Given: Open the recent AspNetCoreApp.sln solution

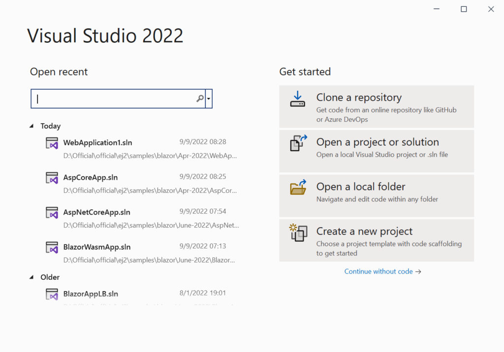Looking at the screenshot, I should (96, 213).
